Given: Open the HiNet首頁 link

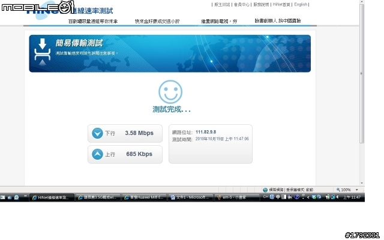Looking at the screenshot, I should [281, 4].
